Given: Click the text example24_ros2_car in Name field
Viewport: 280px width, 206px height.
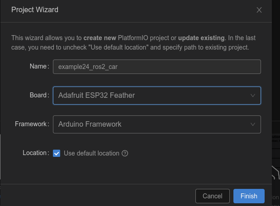Looking at the screenshot, I should [x=88, y=67].
